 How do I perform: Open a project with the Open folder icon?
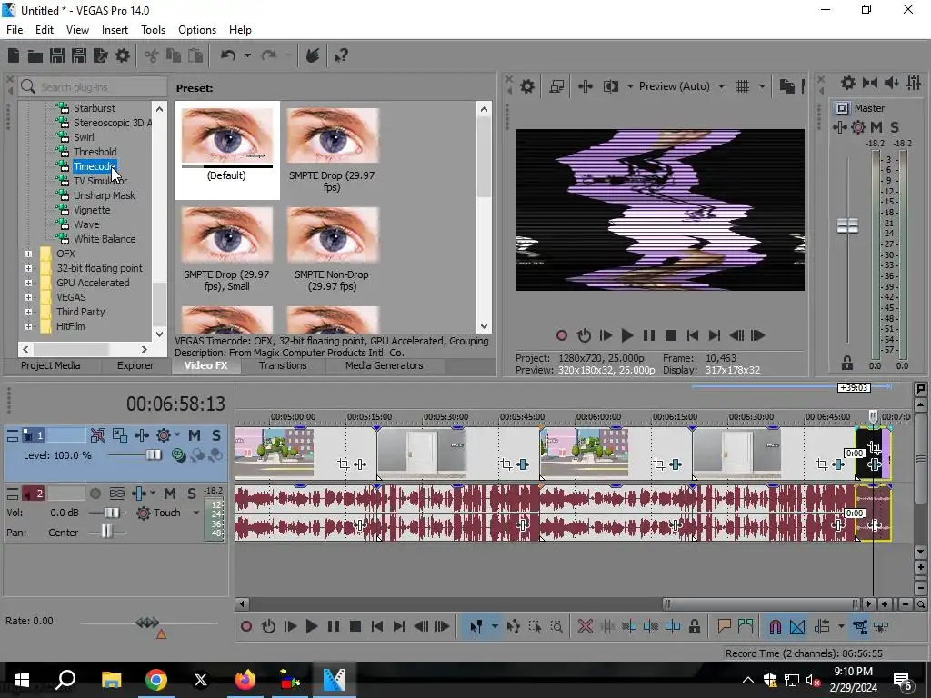pyautogui.click(x=35, y=55)
